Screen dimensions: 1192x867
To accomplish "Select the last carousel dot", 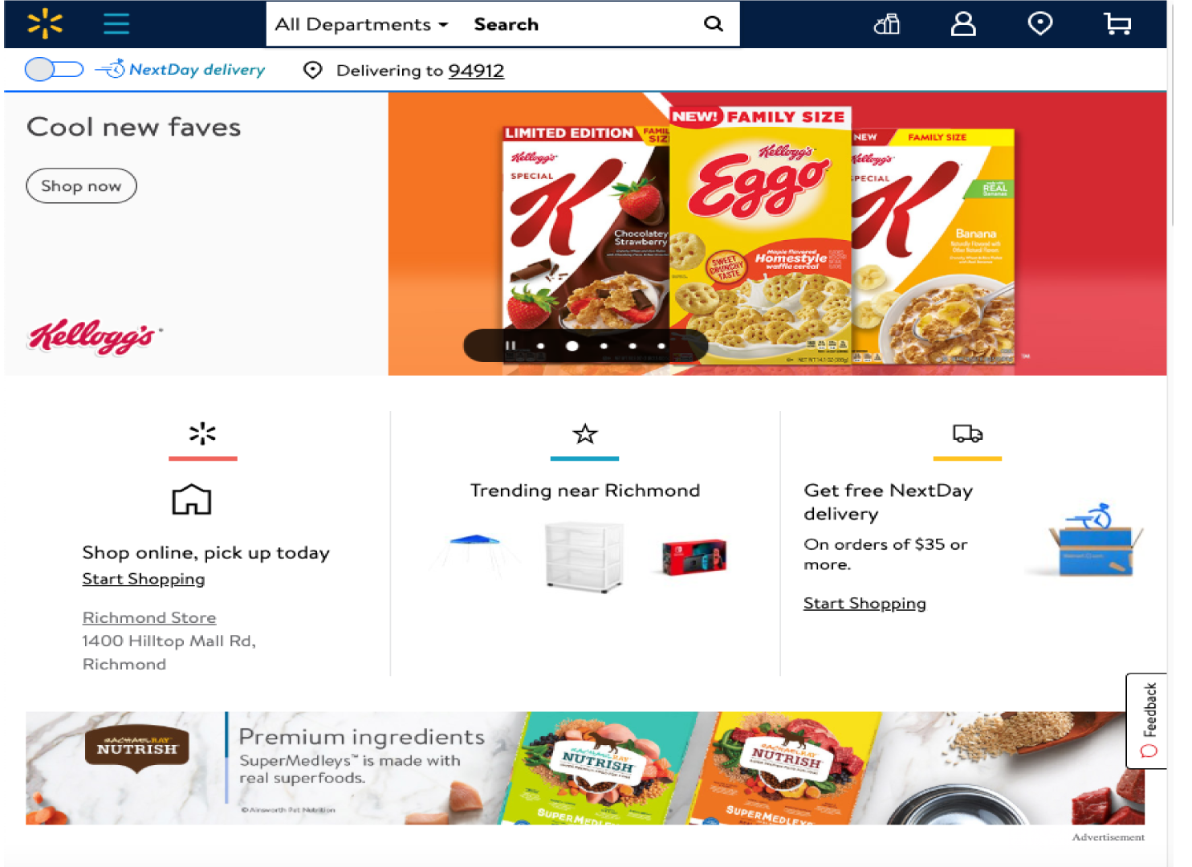I will pyautogui.click(x=661, y=346).
